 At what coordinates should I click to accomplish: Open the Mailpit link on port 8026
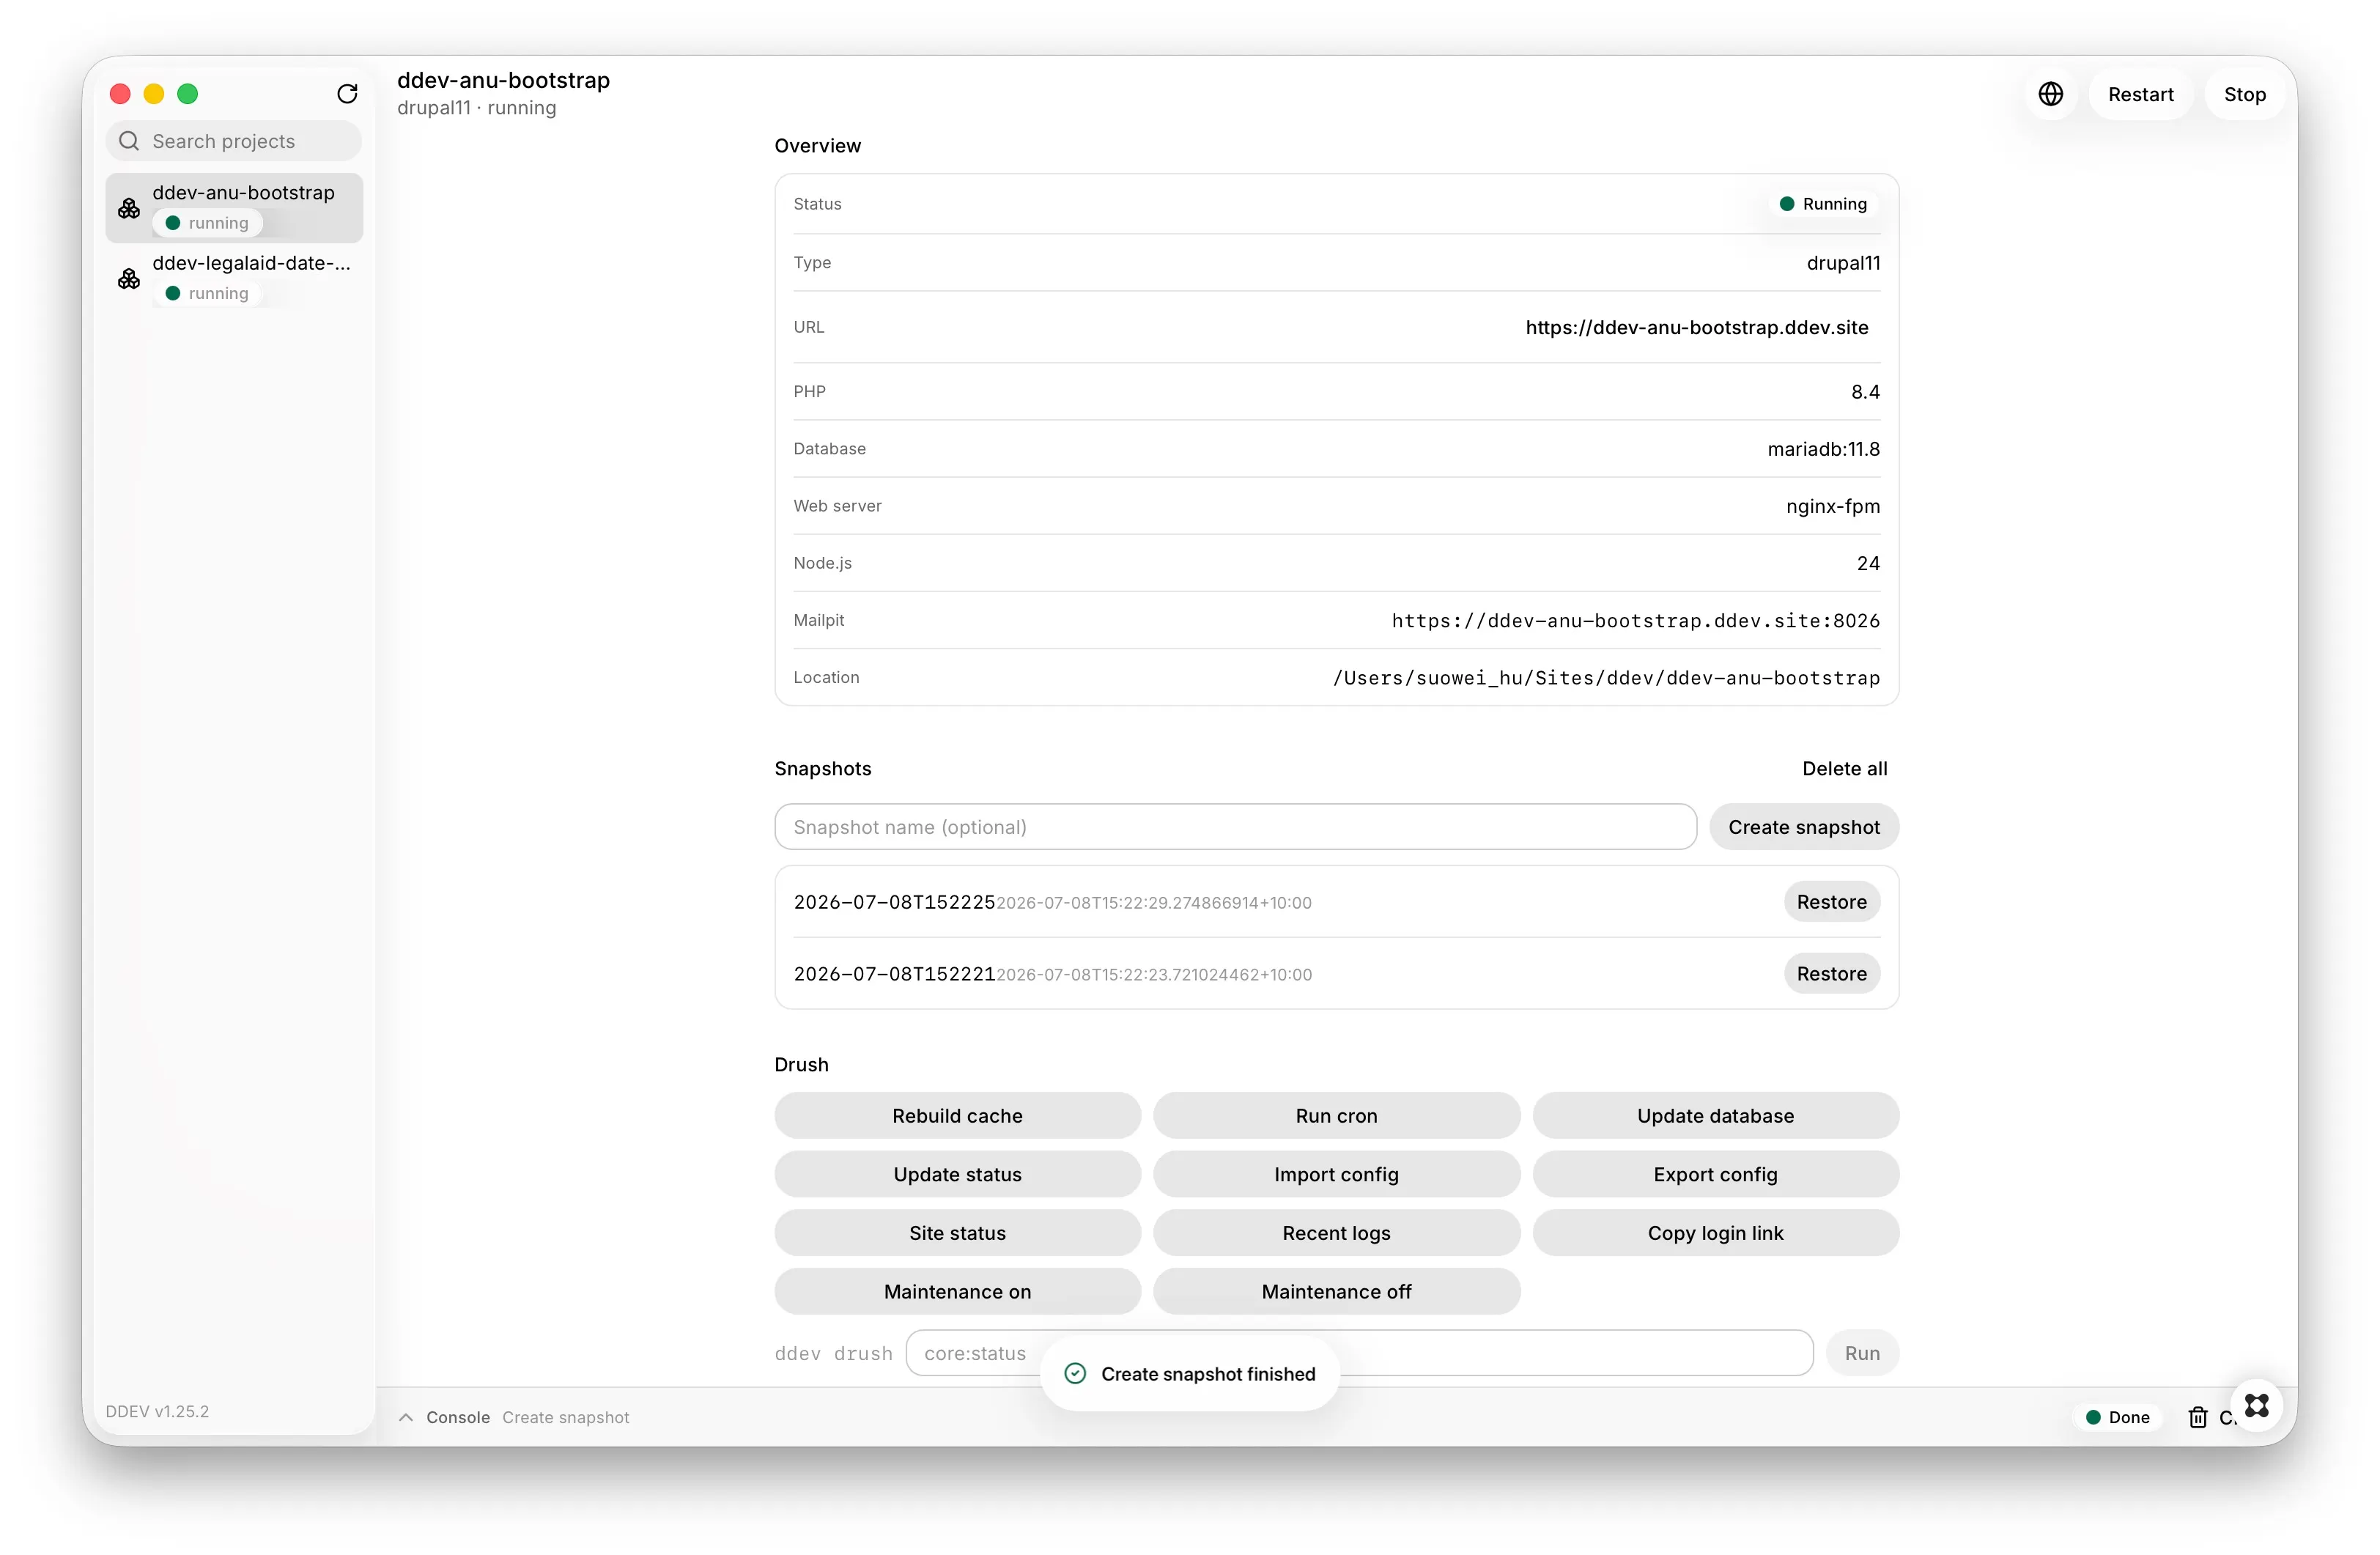point(1635,620)
